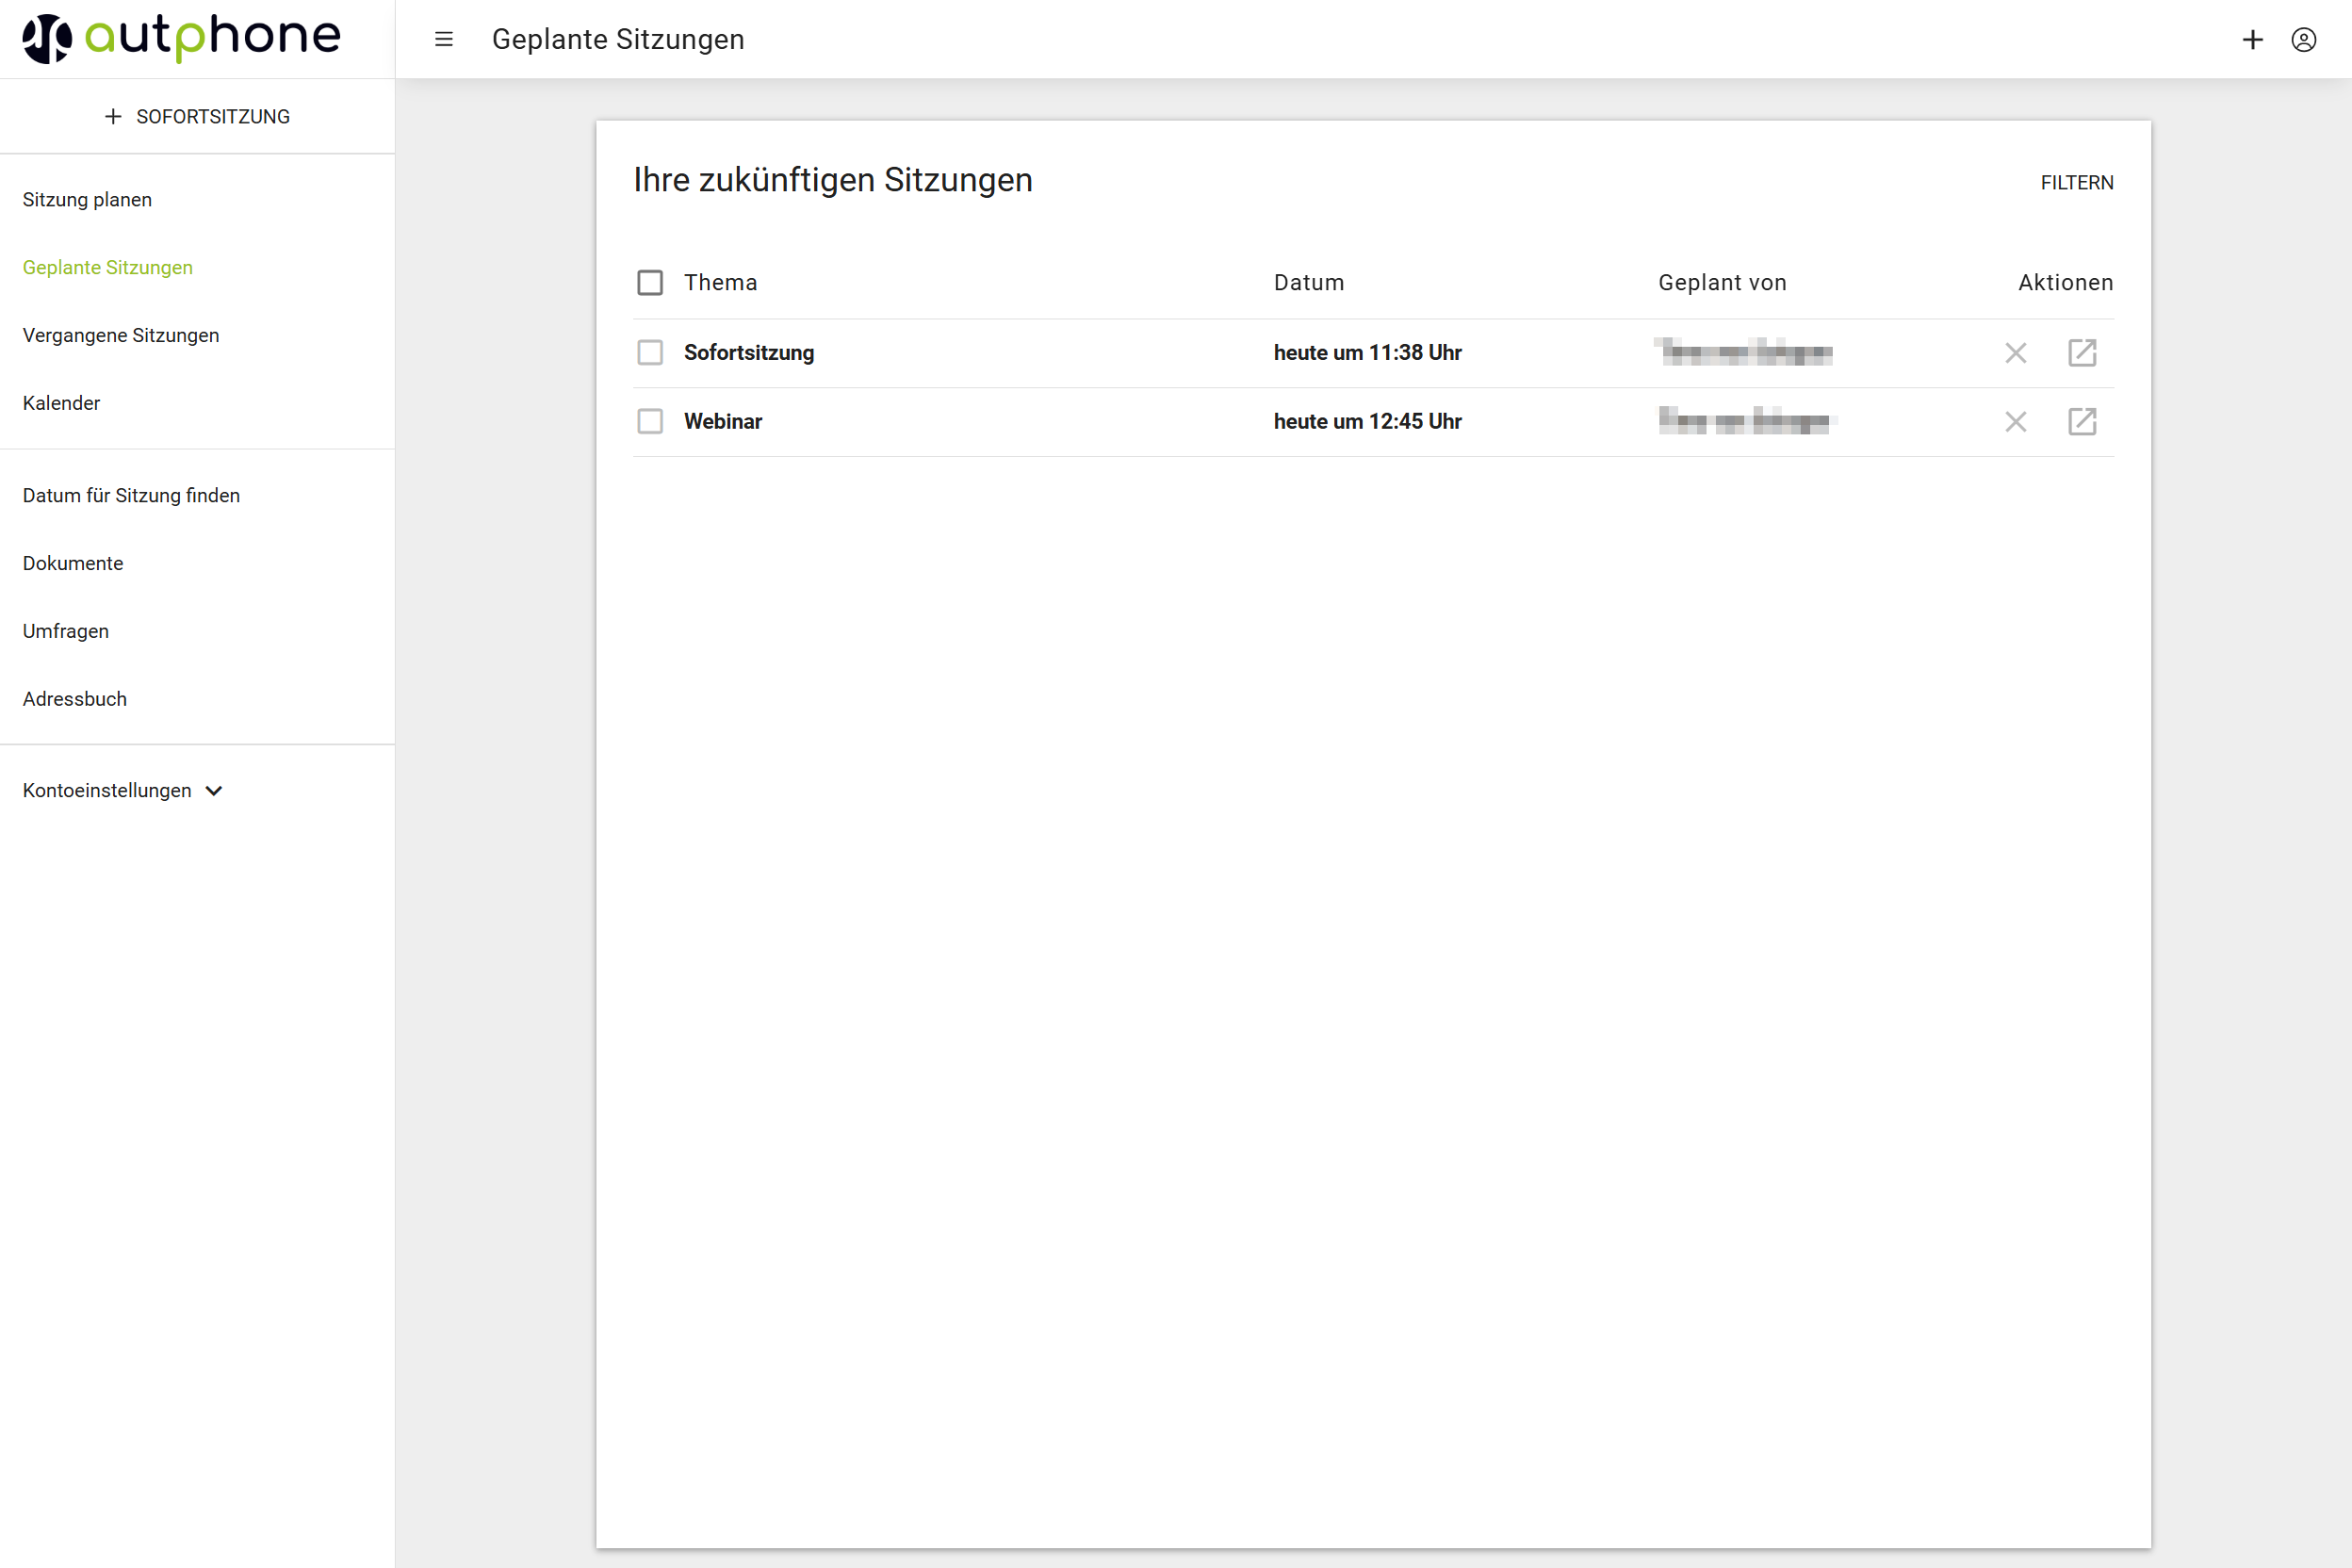Click the Kontoeinstellungen chevron arrow
2352x1568 pixels.
(x=214, y=791)
